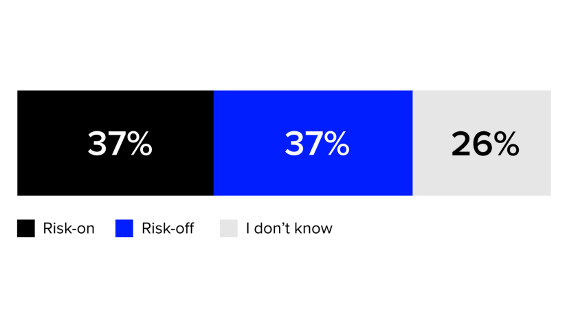Click the black Risk-on bar segment
Image resolution: width=567 pixels, height=319 pixels.
click(x=115, y=143)
